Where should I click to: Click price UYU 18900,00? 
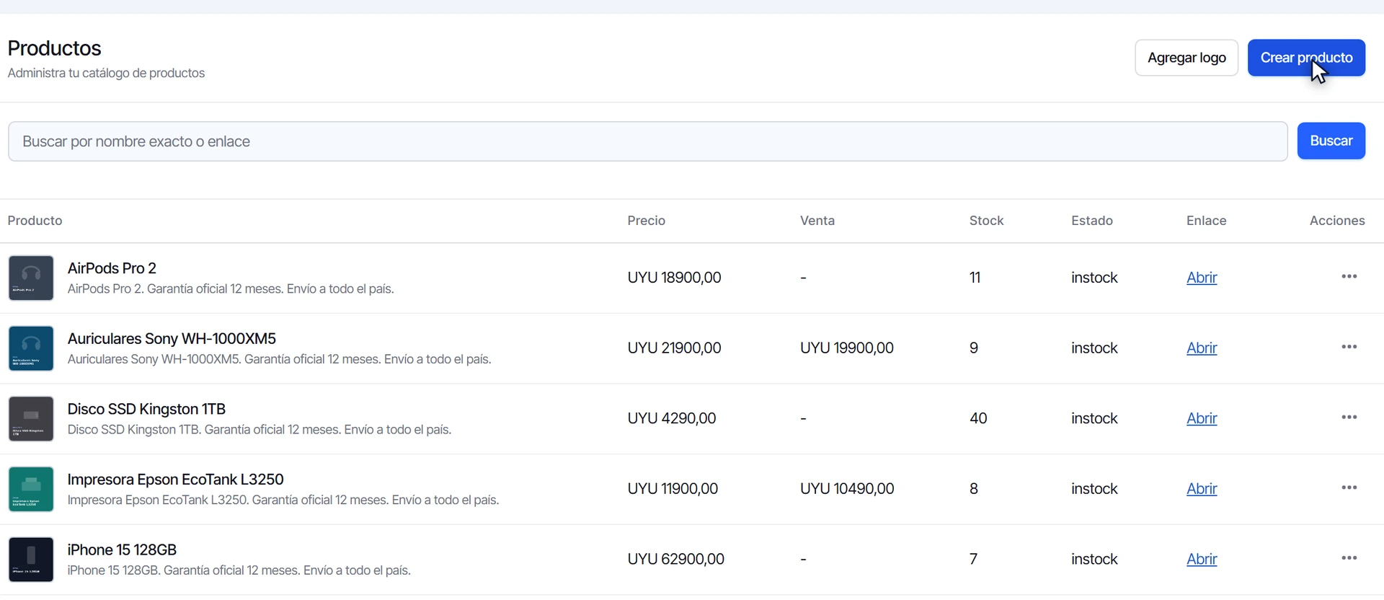674,278
